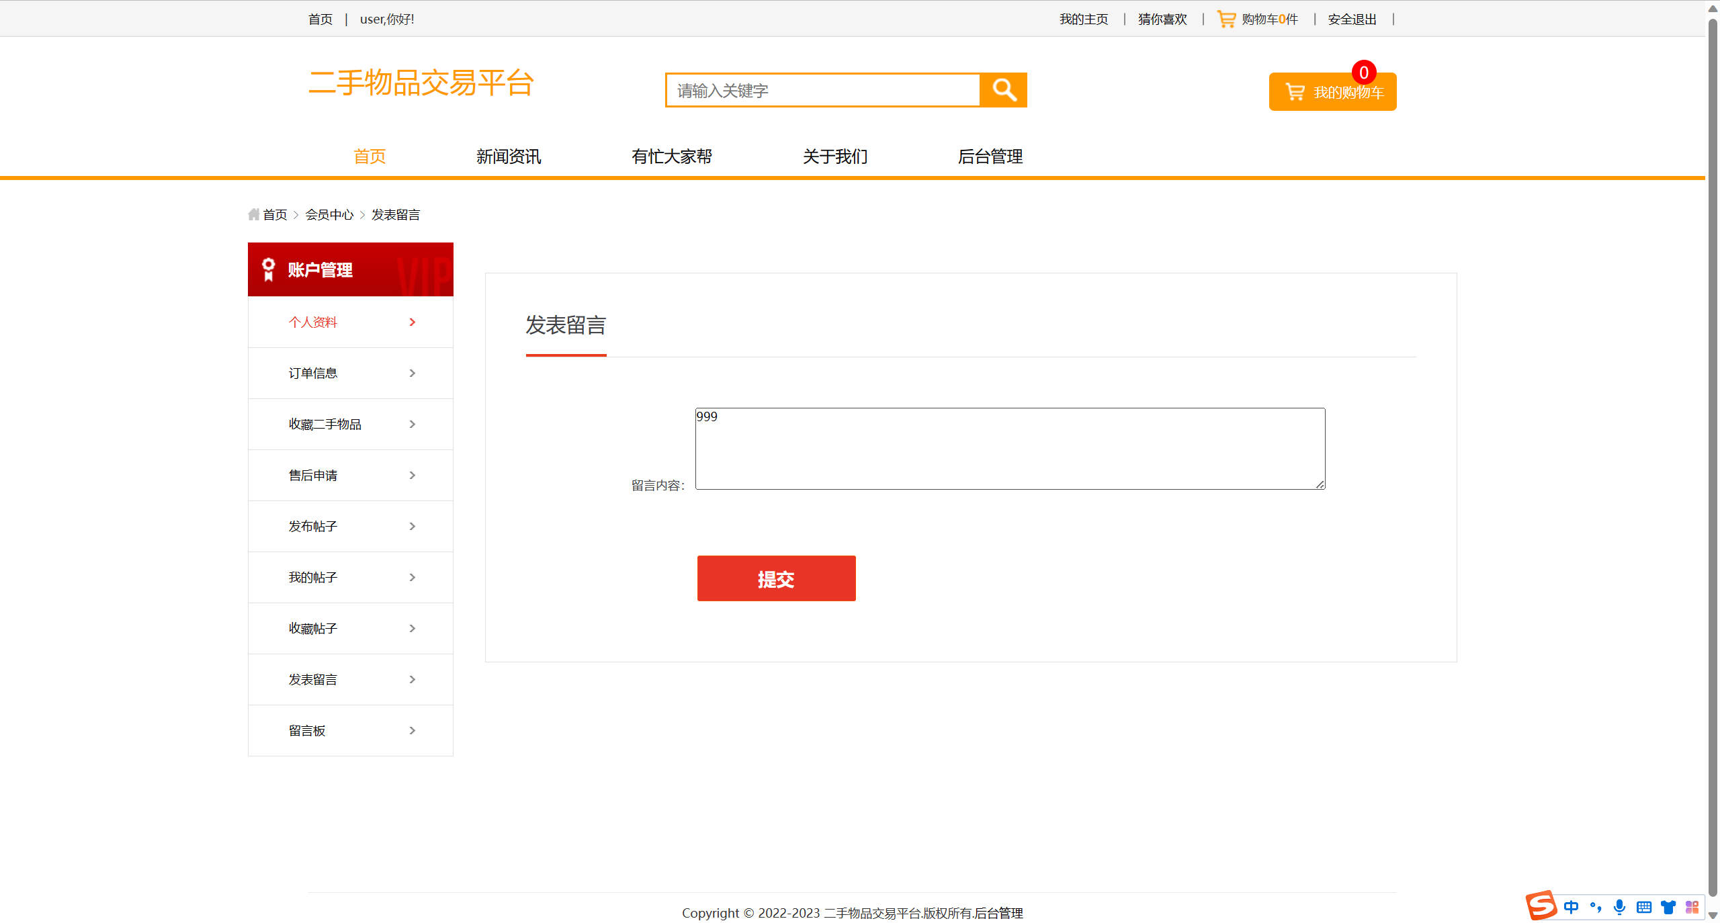Open the Sogou soft keyboard
This screenshot has width=1720, height=923.
tap(1644, 907)
